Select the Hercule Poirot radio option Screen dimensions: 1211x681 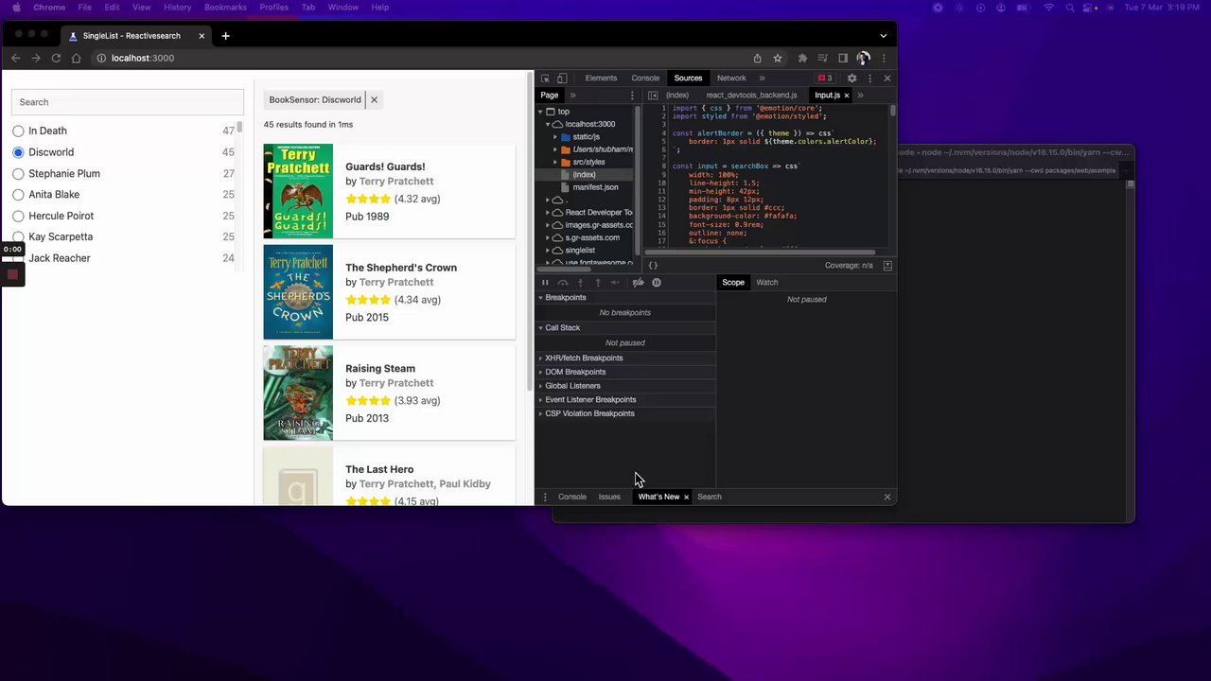(18, 217)
